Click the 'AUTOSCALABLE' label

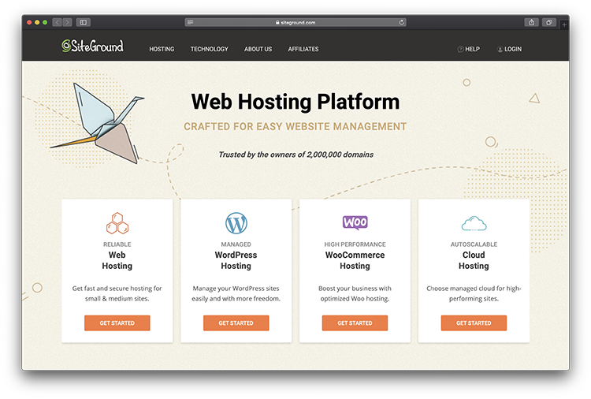click(474, 244)
